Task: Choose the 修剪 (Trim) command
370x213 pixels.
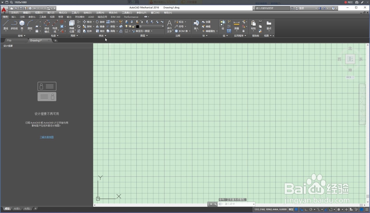Action: pos(111,26)
